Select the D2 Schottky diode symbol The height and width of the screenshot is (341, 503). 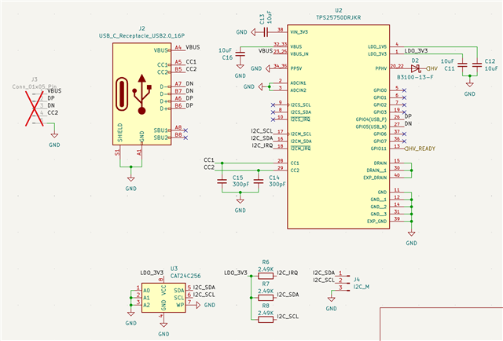tap(416, 68)
